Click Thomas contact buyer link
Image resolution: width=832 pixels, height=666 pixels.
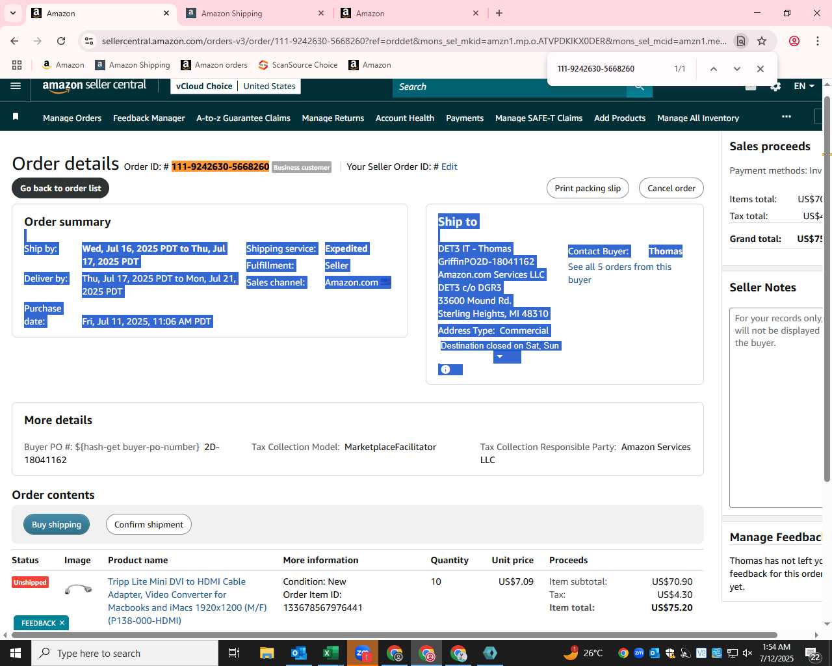[x=666, y=251]
